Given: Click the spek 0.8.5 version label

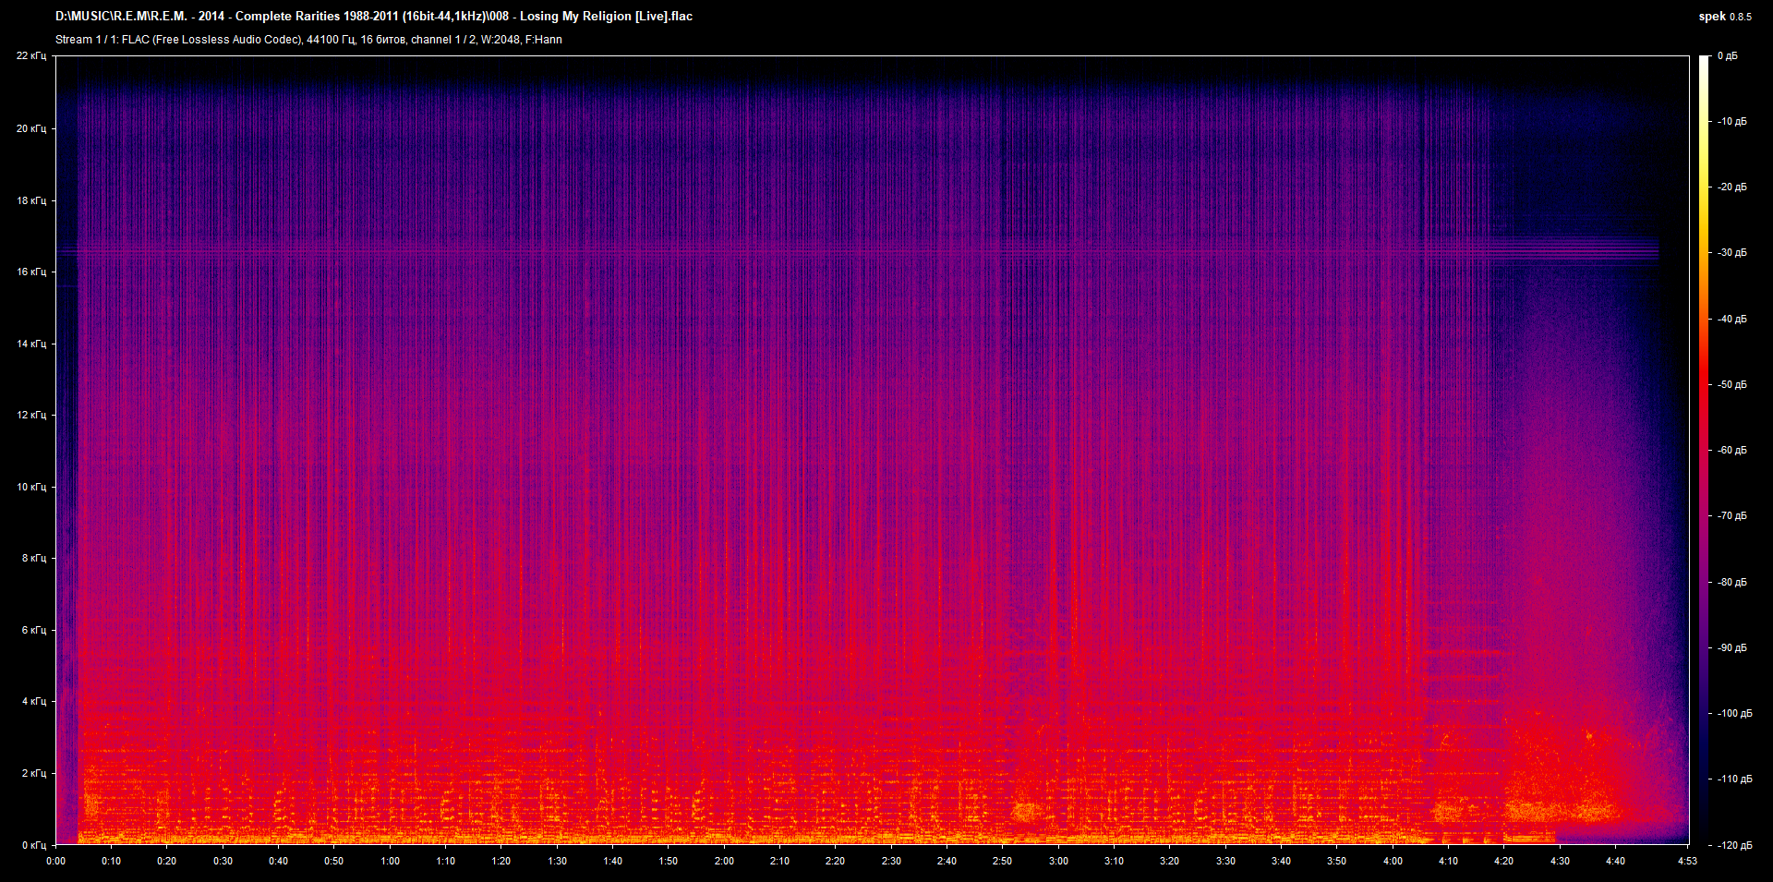Looking at the screenshot, I should 1724,17.
